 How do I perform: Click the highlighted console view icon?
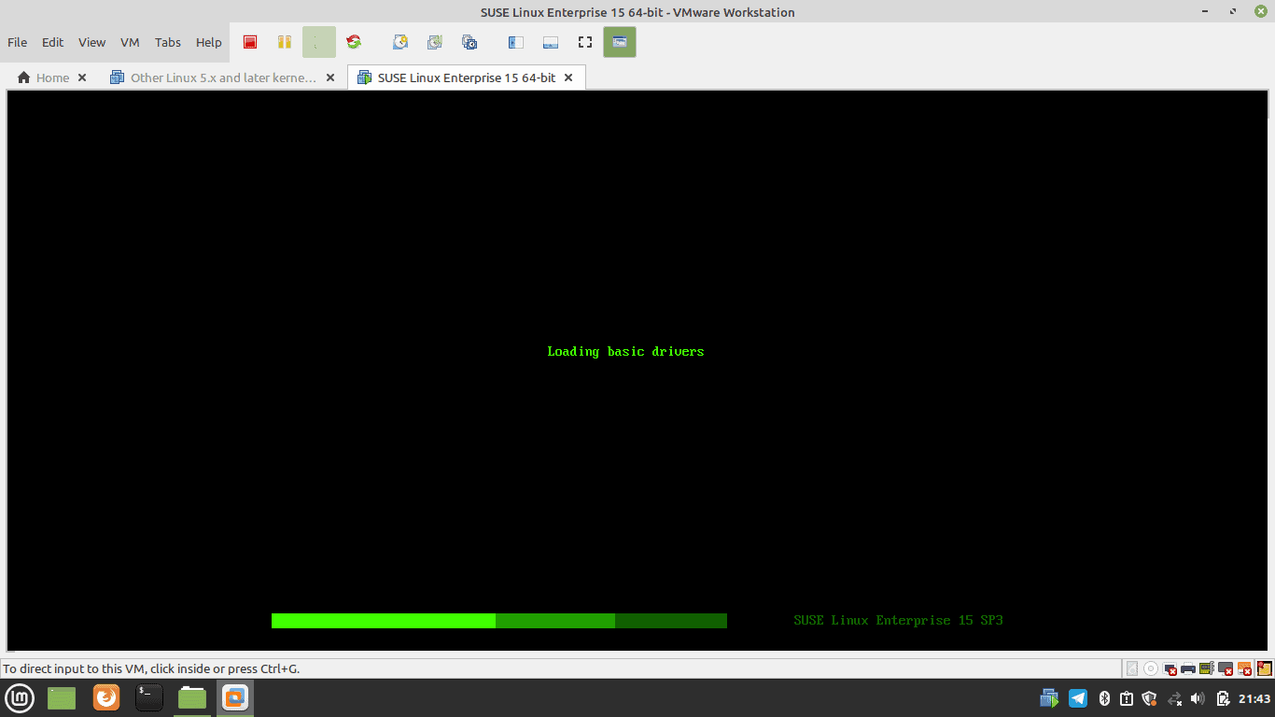(620, 42)
